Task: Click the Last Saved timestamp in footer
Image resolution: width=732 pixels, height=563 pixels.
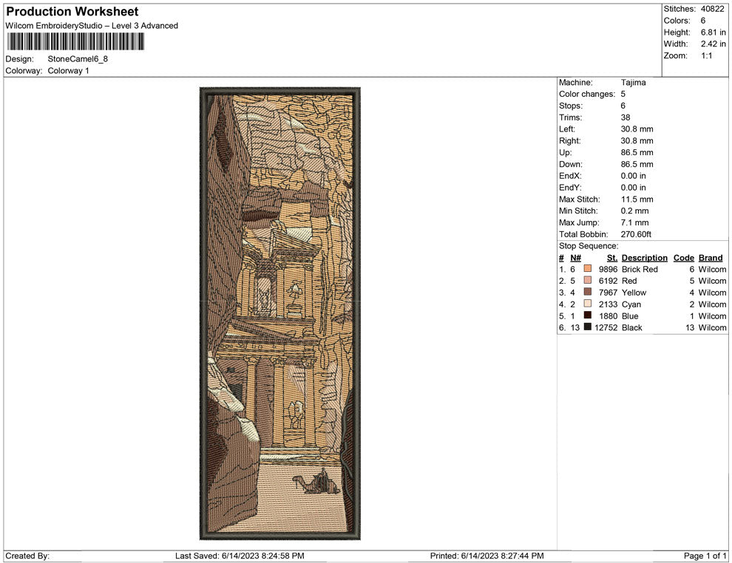Action: point(240,556)
